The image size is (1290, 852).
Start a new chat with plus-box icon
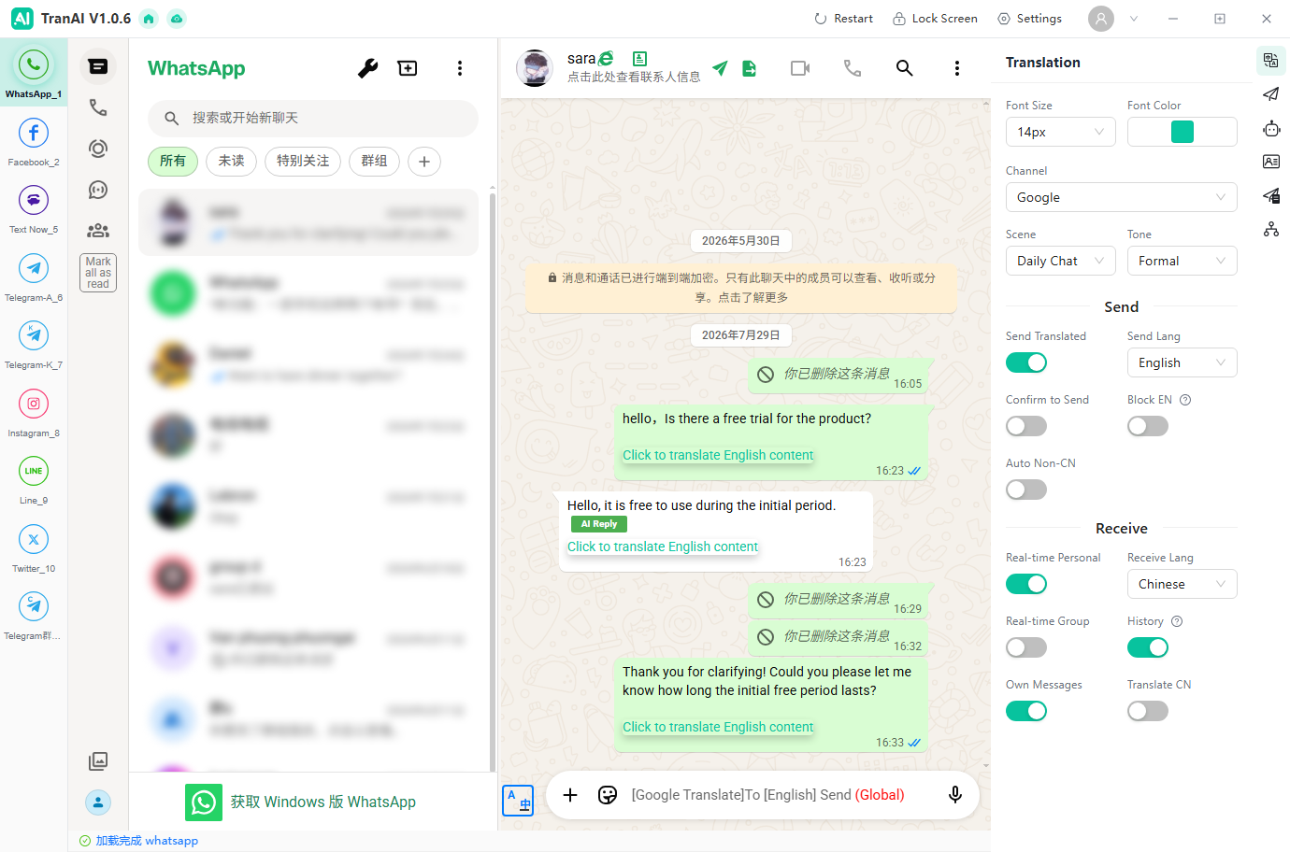point(408,68)
